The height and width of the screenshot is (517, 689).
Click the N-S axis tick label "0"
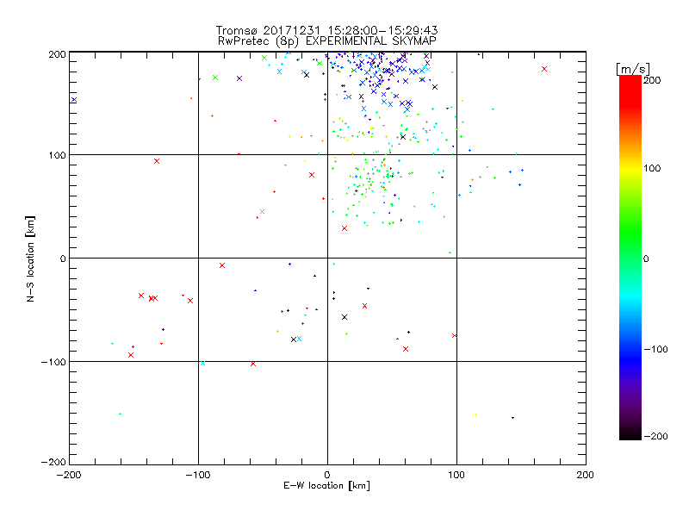pos(63,258)
